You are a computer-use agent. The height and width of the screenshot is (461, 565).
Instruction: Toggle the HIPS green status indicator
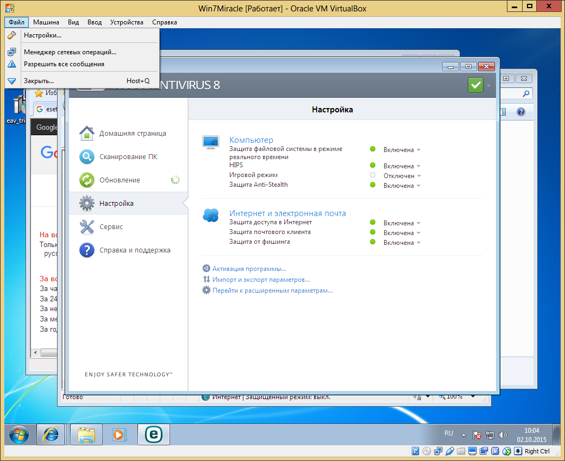tap(373, 165)
